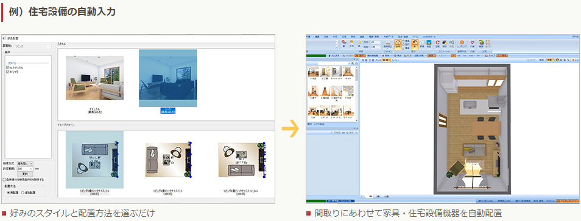Open the 部屋種 リビング dropdown
581x221 pixels.
point(33,46)
